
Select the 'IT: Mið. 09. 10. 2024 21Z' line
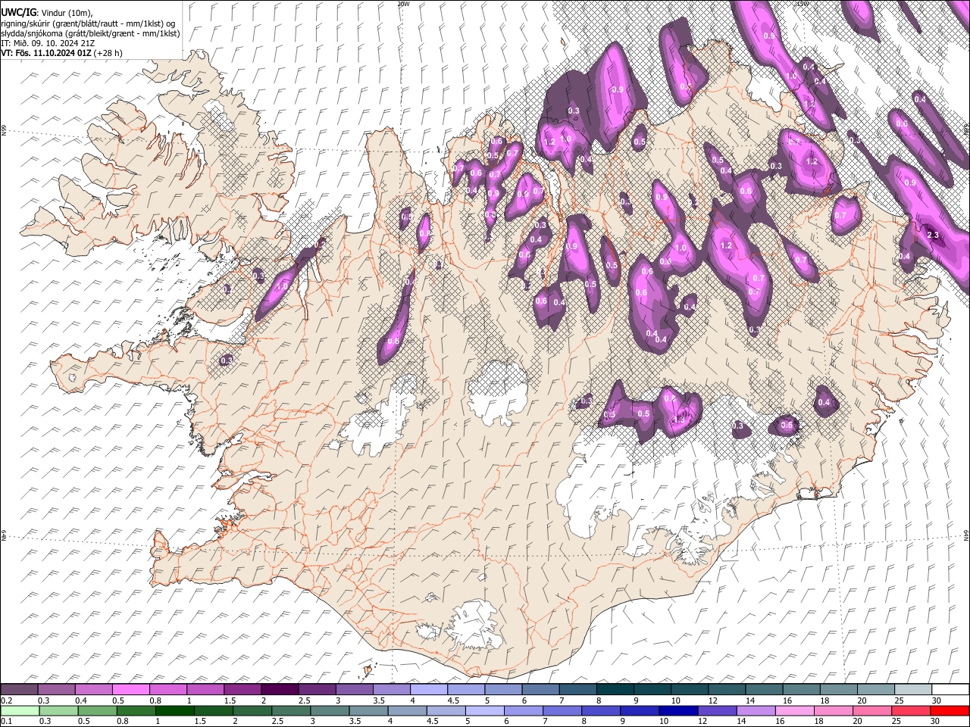click(48, 43)
